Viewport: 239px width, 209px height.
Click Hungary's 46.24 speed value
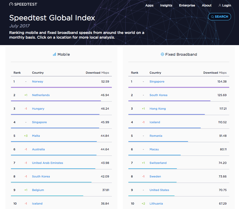105,109
